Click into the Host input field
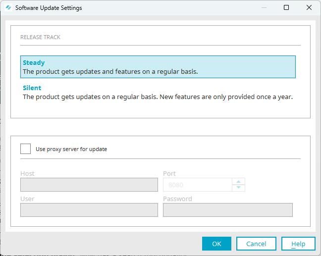Image resolution: width=321 pixels, height=256 pixels. tap(89, 185)
